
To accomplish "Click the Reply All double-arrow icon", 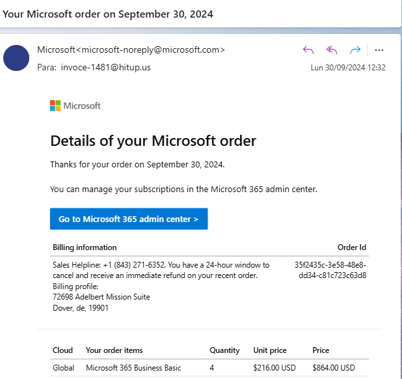I will point(332,49).
